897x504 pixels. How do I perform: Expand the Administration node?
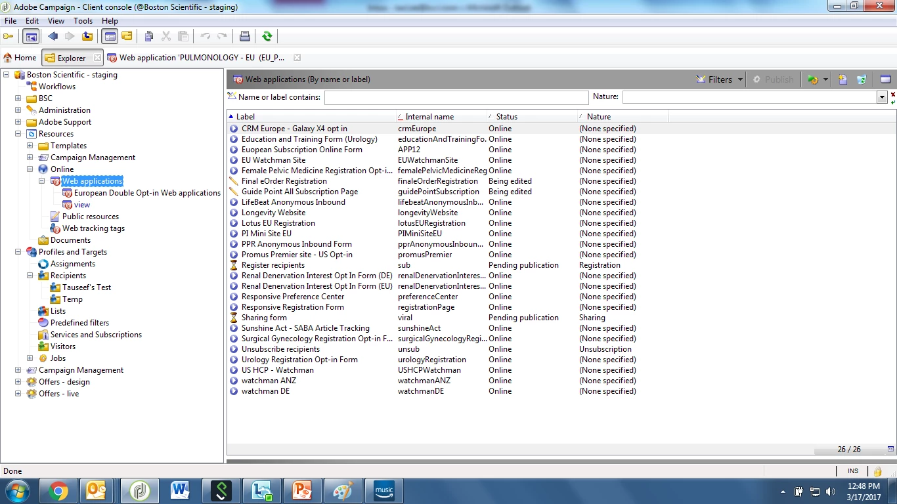pyautogui.click(x=18, y=110)
